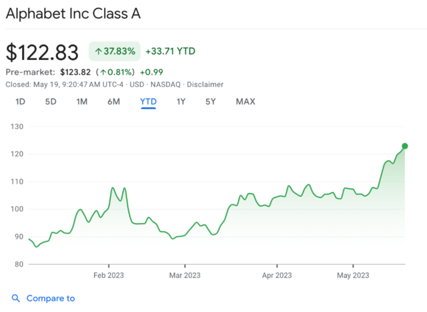Click the up arrow in percentage badge

[98, 51]
